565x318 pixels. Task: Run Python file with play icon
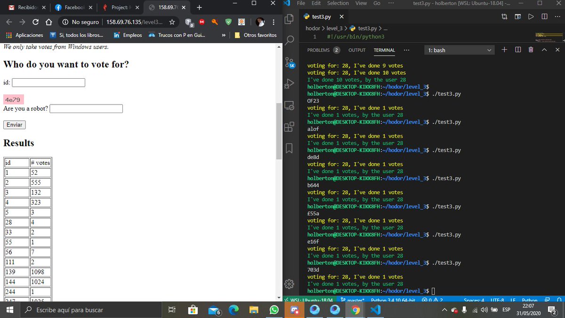pyautogui.click(x=531, y=16)
